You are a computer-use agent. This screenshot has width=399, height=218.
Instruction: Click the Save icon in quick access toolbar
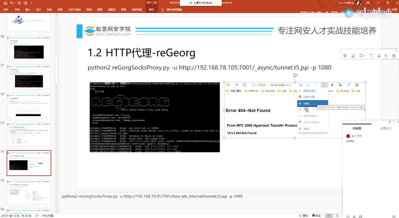(x=5, y=3)
